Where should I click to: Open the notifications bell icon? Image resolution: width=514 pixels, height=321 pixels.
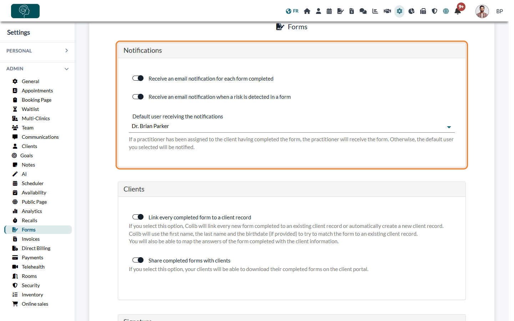tap(458, 11)
